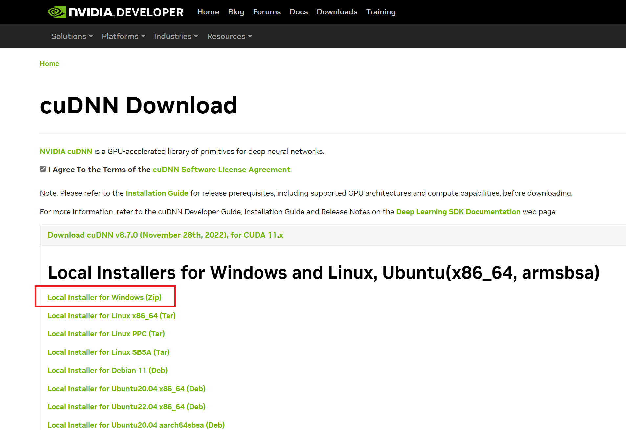Expand the Platforms dropdown menu
Screen dimensions: 626x430
click(x=123, y=36)
